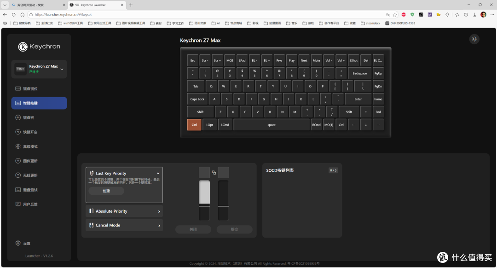Click the browser home icon
497x268 pixels.
click(22, 15)
